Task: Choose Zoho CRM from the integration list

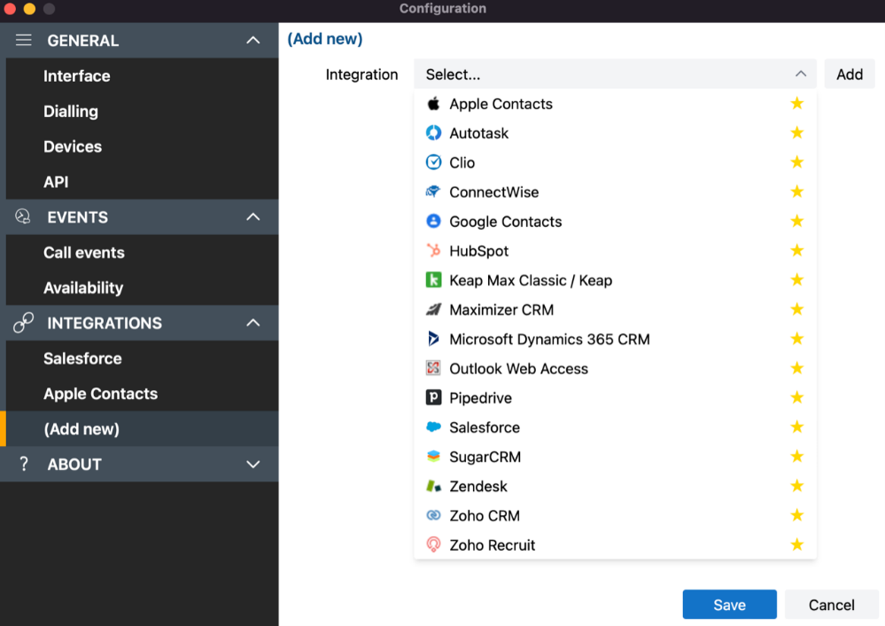Action: 615,515
